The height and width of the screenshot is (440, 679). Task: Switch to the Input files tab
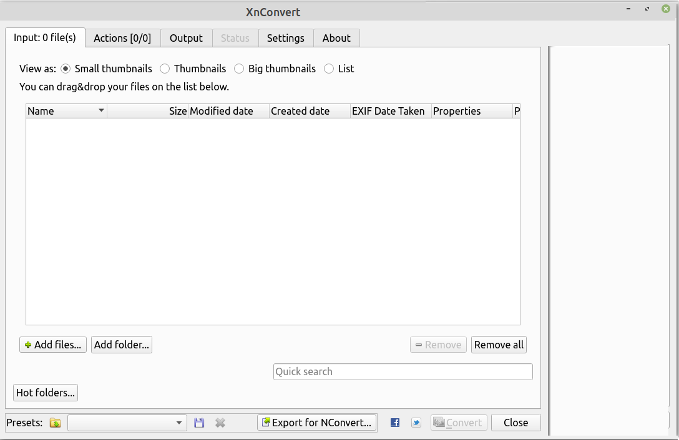45,37
